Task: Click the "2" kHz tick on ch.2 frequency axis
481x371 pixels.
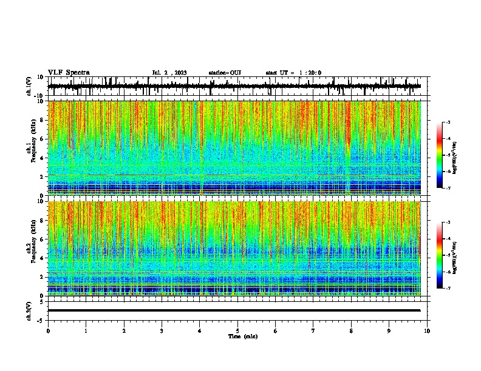Action: 43,277
